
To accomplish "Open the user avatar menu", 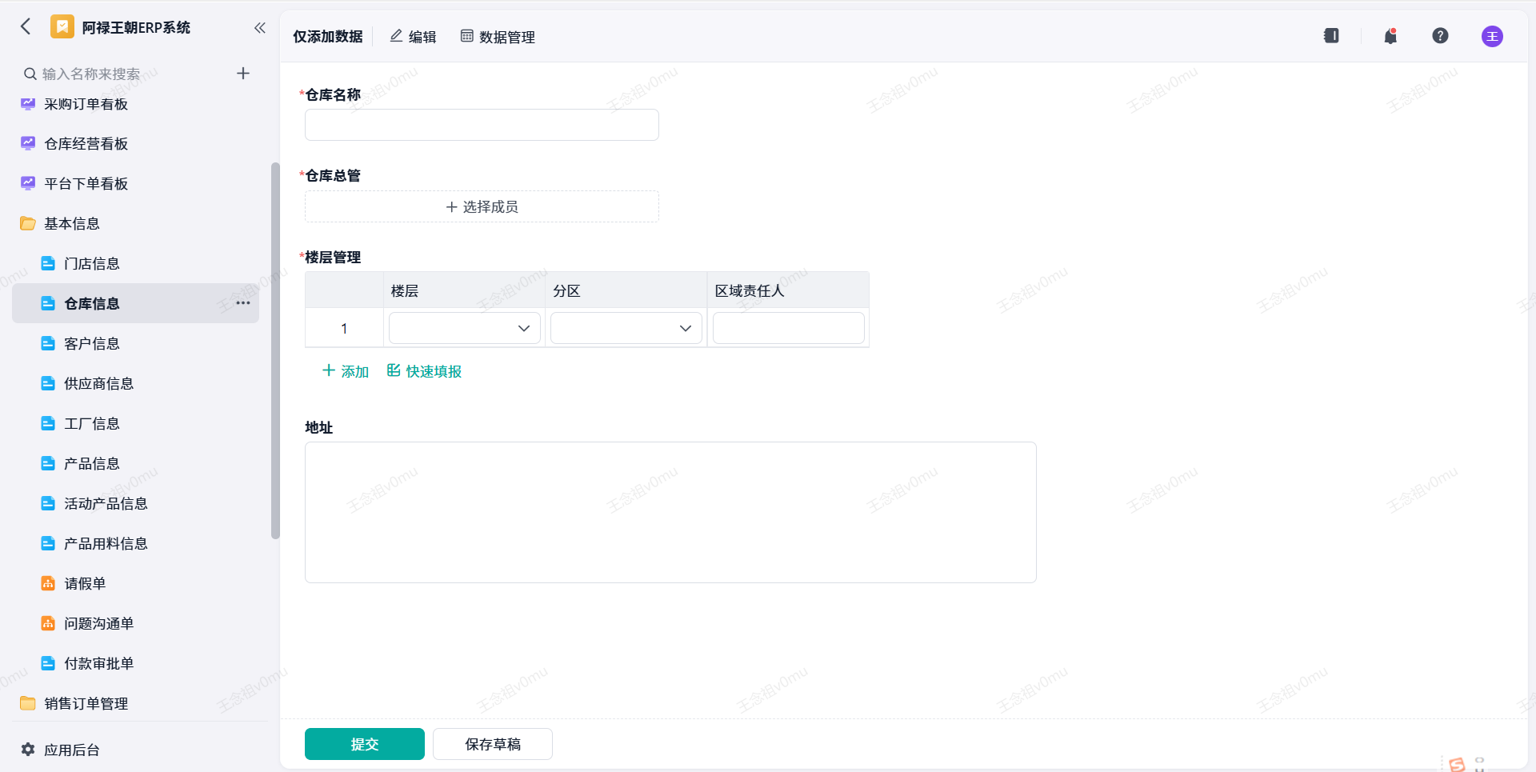I will 1492,36.
